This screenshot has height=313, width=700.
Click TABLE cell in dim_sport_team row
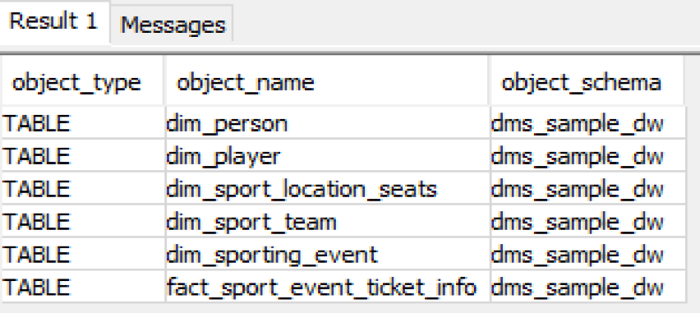point(83,221)
